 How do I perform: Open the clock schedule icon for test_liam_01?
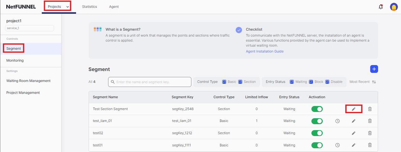338,121
